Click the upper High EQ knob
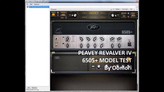Screen dimensions: 164x92 click(x=95, y=39)
